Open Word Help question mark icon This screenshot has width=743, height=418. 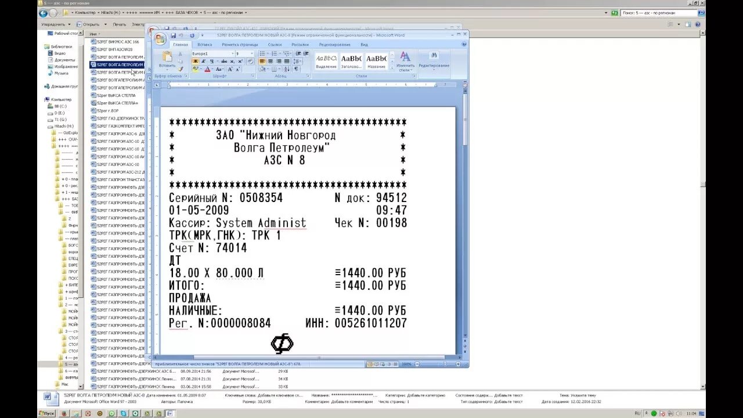coord(464,44)
